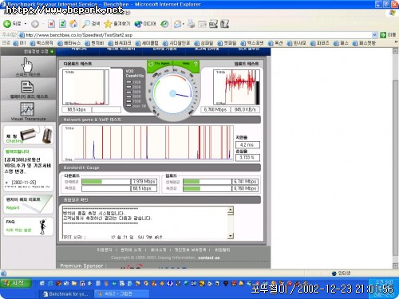This screenshot has width=399, height=299.
Task: Click the Print printer icon
Action: (191, 24)
